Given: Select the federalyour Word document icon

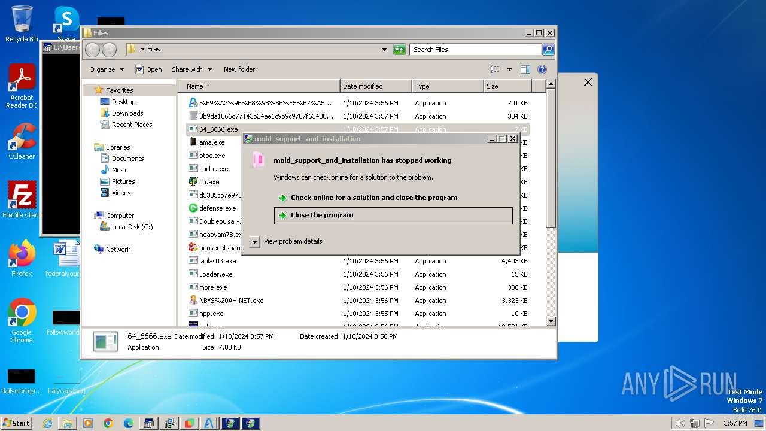Looking at the screenshot, I should (x=63, y=258).
